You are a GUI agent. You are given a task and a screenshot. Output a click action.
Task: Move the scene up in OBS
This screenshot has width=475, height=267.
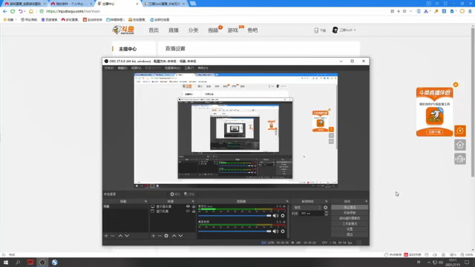120,236
